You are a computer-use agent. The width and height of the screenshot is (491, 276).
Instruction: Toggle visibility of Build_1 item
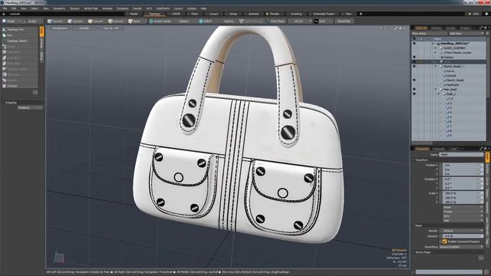414,94
